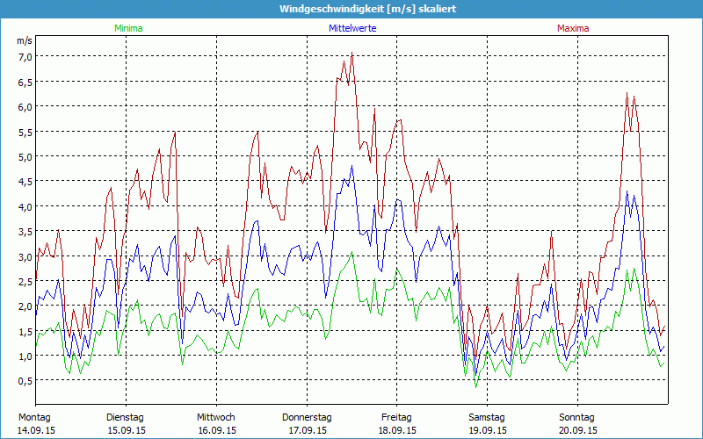This screenshot has height=439, width=703.
Task: Click the 3,5 y-axis value
Action: click(x=25, y=231)
